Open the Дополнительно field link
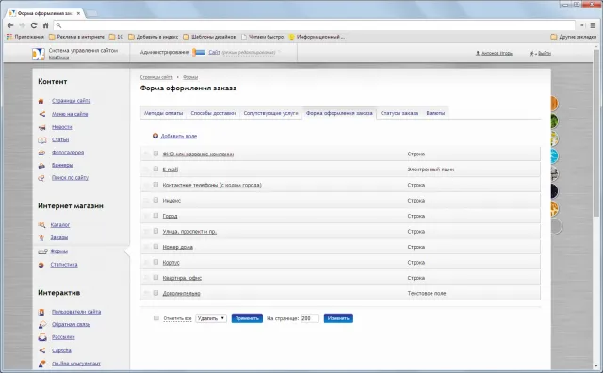This screenshot has width=603, height=373. pyautogui.click(x=182, y=293)
